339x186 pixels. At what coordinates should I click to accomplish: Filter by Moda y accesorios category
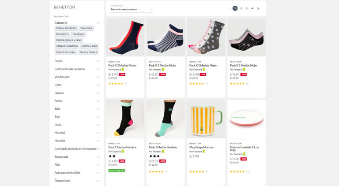66,28
